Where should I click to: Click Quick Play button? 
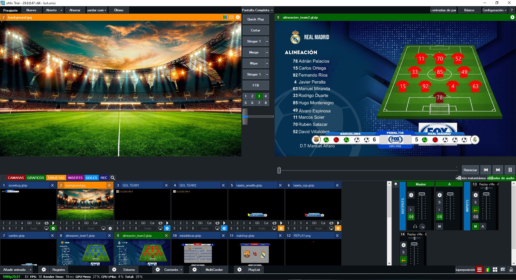click(256, 19)
